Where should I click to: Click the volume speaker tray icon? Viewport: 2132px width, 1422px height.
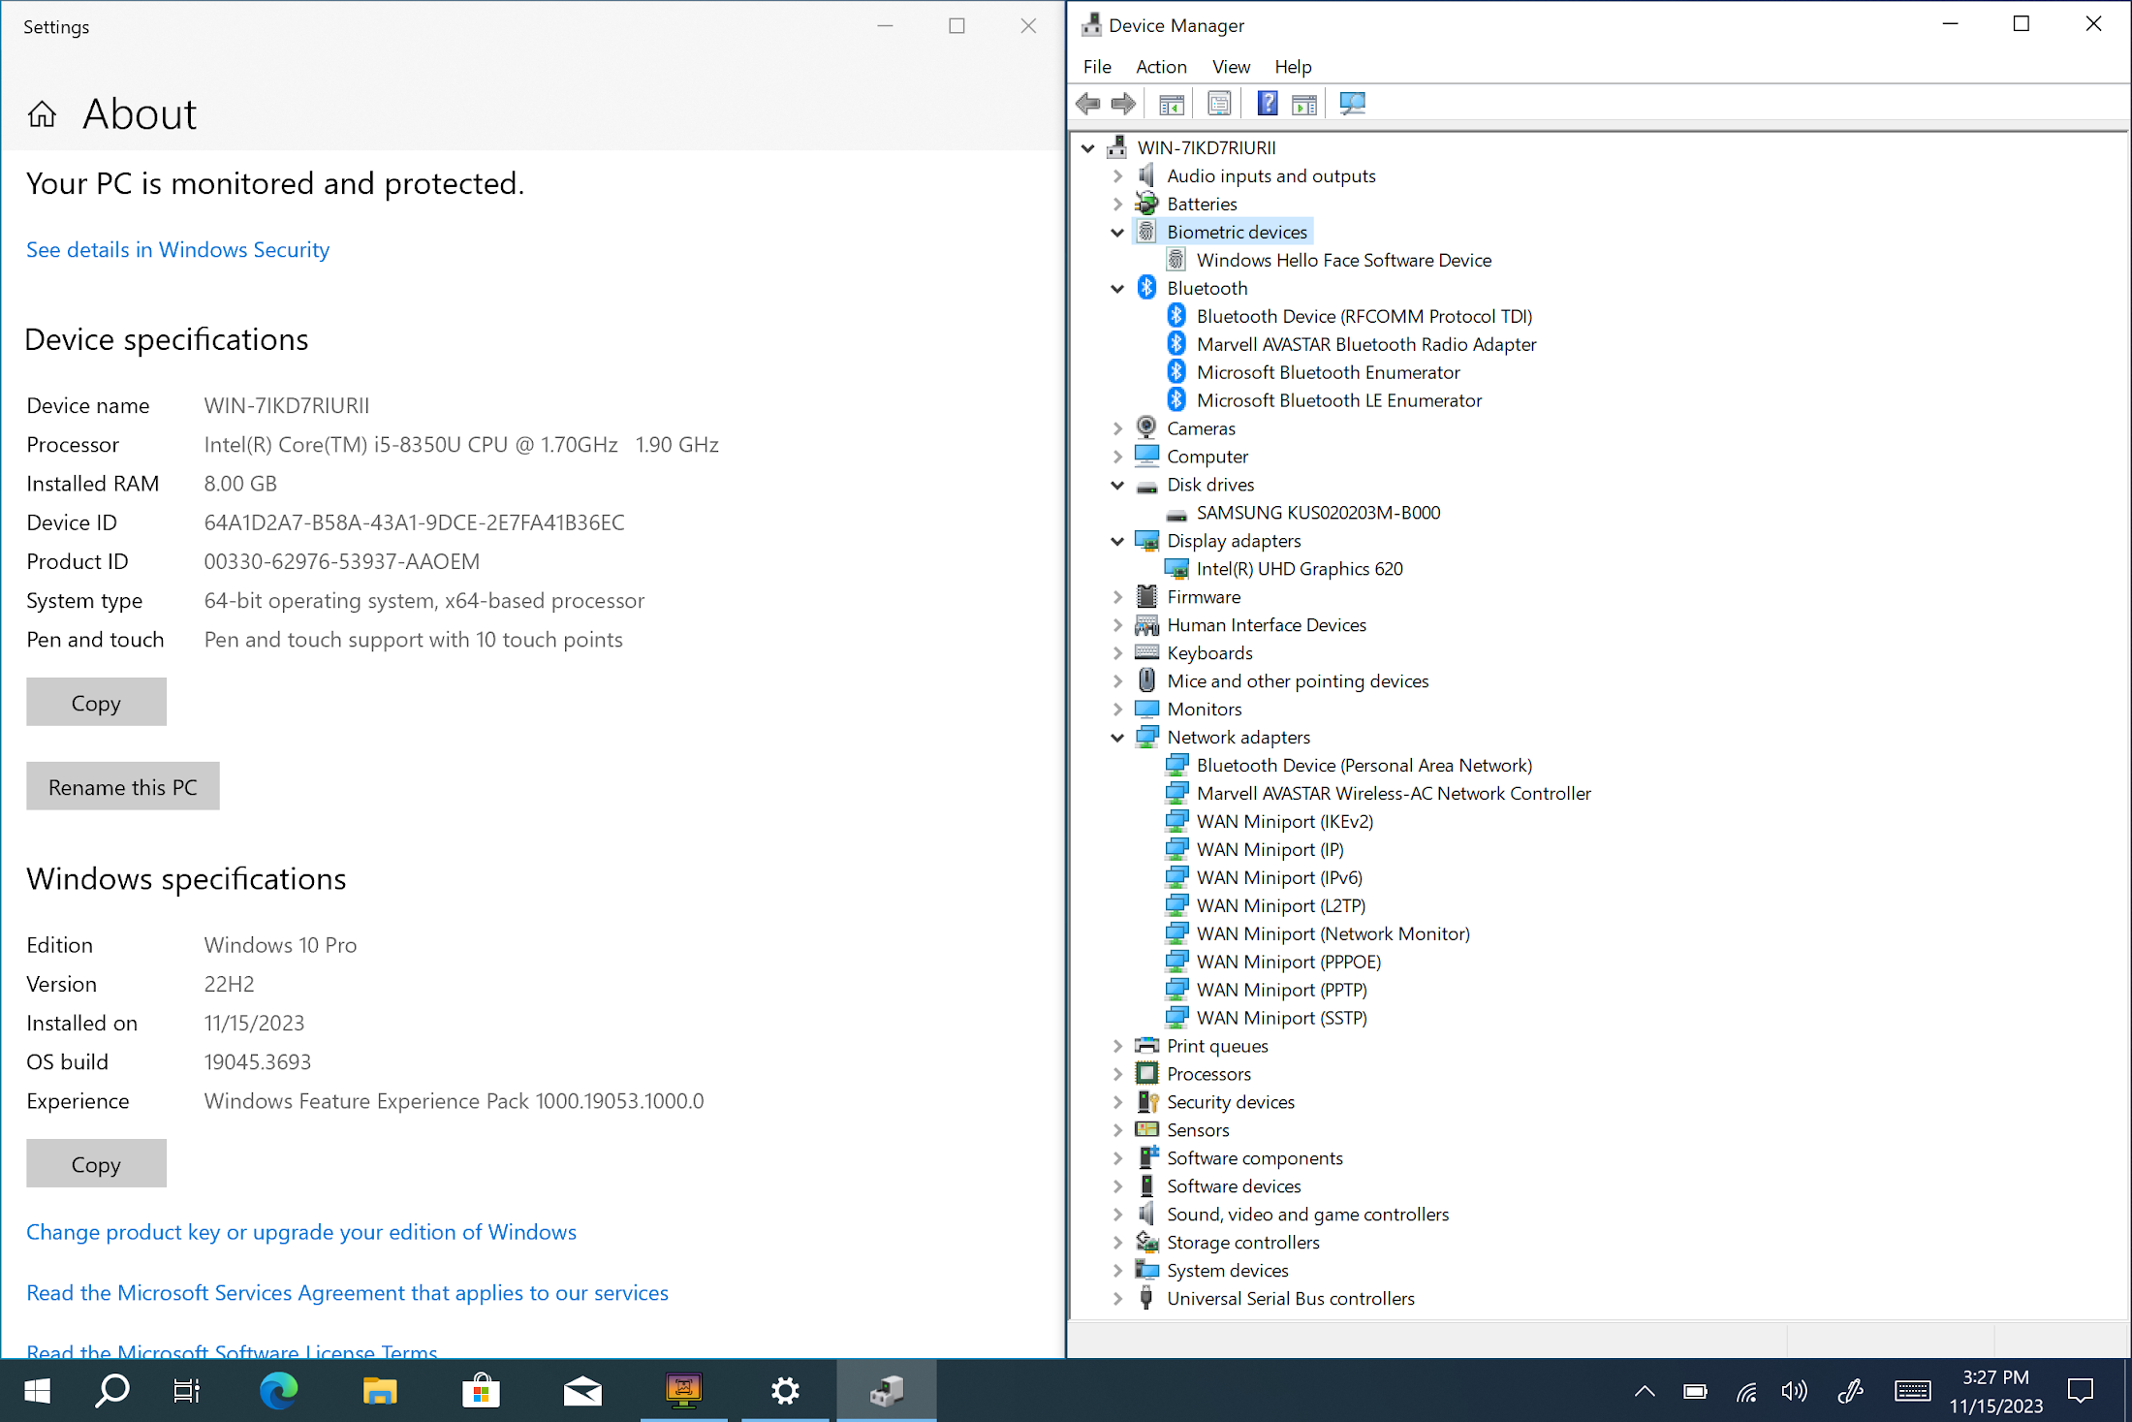[1795, 1392]
